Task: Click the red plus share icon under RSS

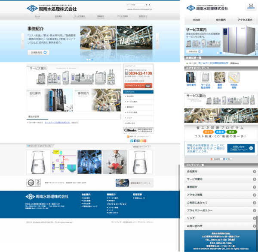Action: (145, 141)
